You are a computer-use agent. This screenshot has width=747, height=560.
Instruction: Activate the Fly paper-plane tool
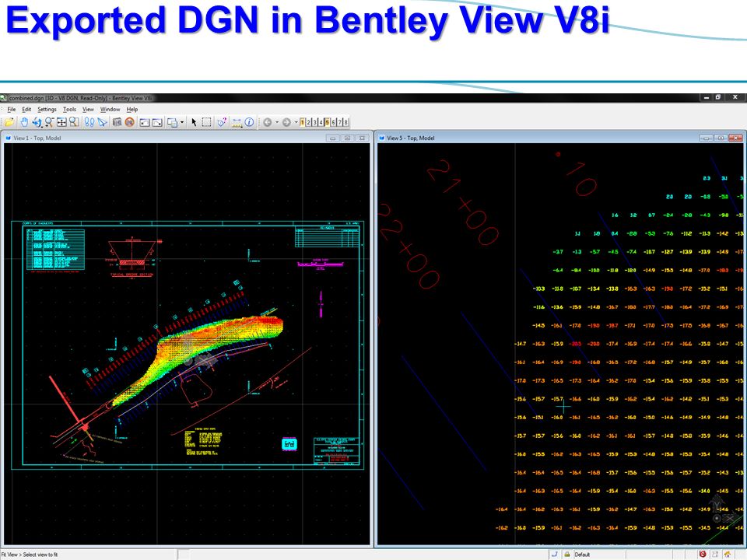(102, 122)
